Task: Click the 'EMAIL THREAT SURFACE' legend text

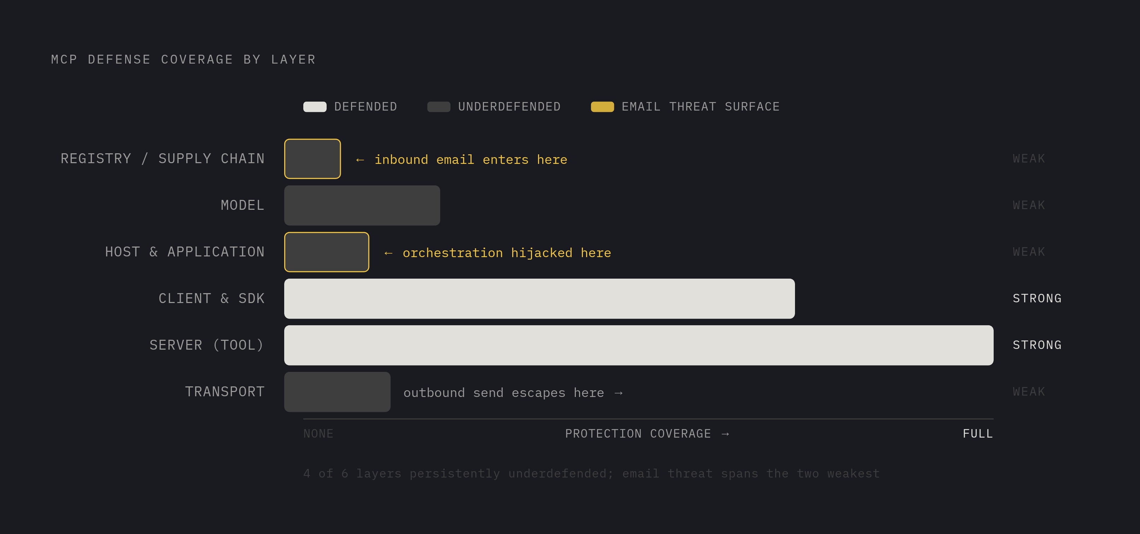Action: click(701, 107)
